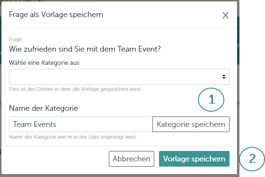Cancel with the 'Abbrechen' button

click(132, 159)
